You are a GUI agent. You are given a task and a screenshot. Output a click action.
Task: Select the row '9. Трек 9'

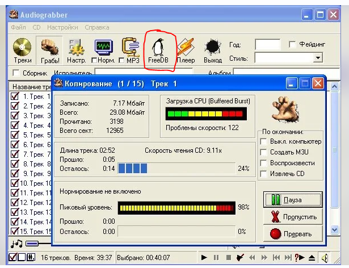31,174
